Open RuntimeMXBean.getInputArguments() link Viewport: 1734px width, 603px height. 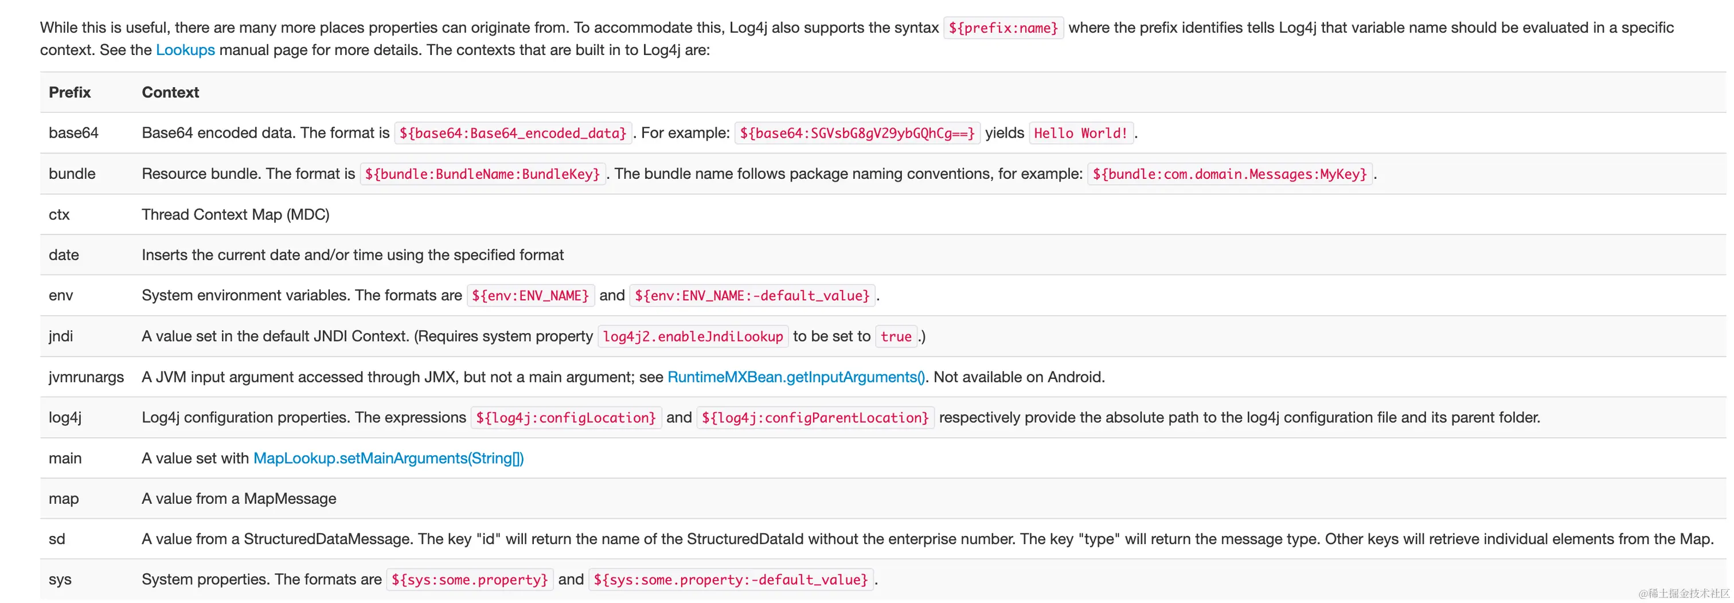click(796, 377)
